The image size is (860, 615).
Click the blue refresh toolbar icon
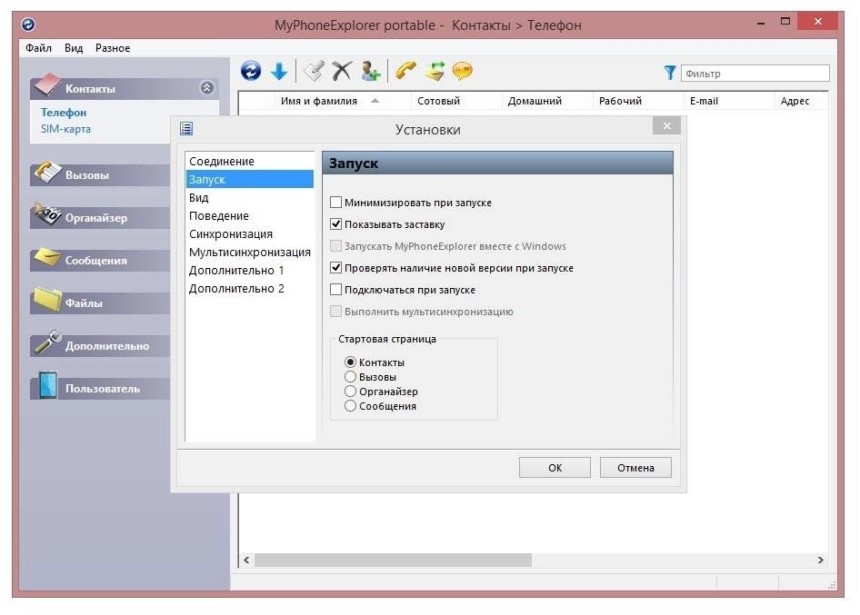pyautogui.click(x=251, y=71)
